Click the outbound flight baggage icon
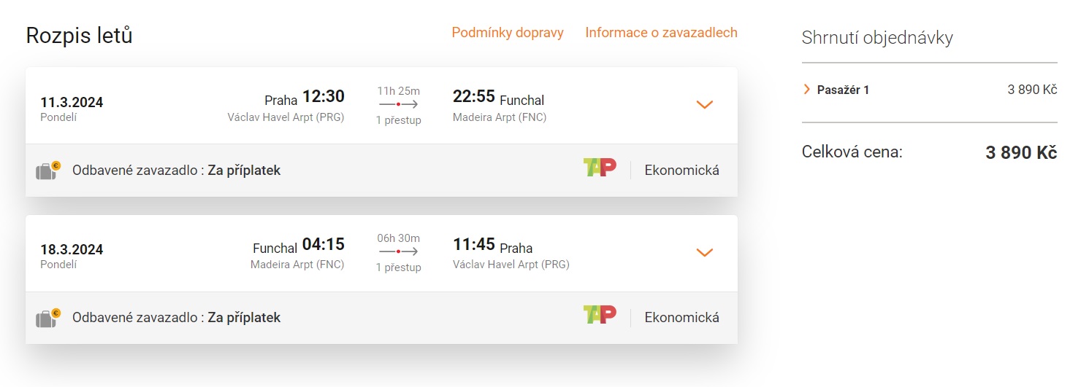 47,171
